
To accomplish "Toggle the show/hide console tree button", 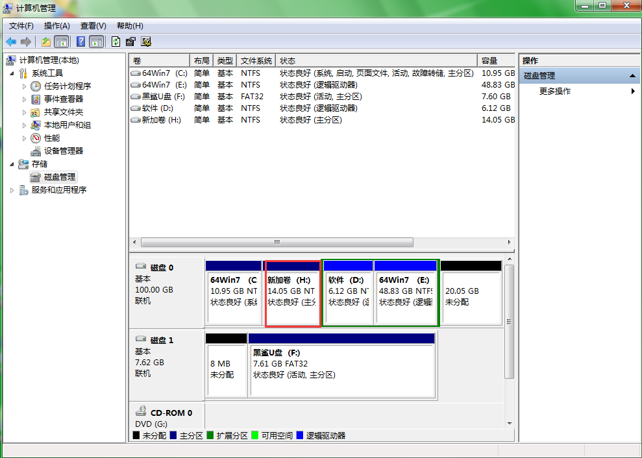I will [62, 42].
